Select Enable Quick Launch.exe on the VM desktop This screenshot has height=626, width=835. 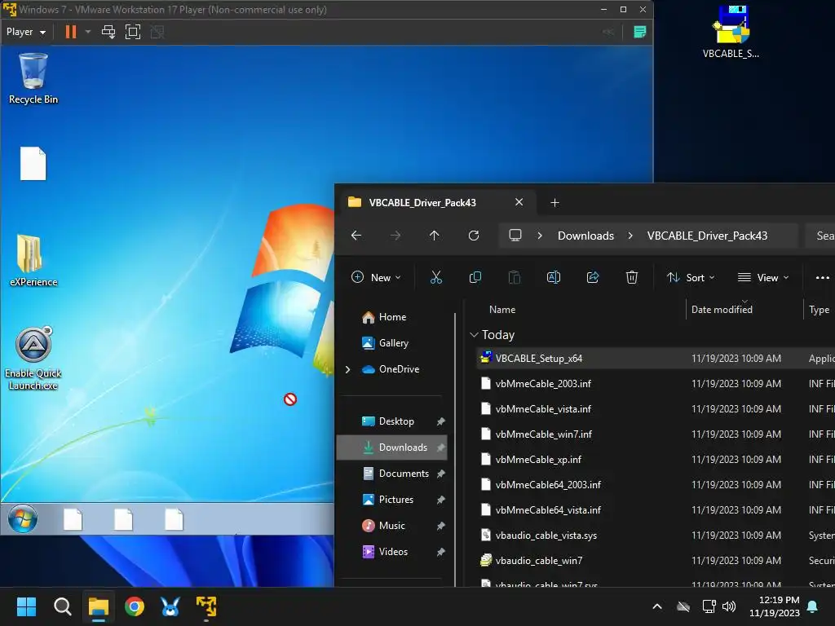click(x=33, y=359)
